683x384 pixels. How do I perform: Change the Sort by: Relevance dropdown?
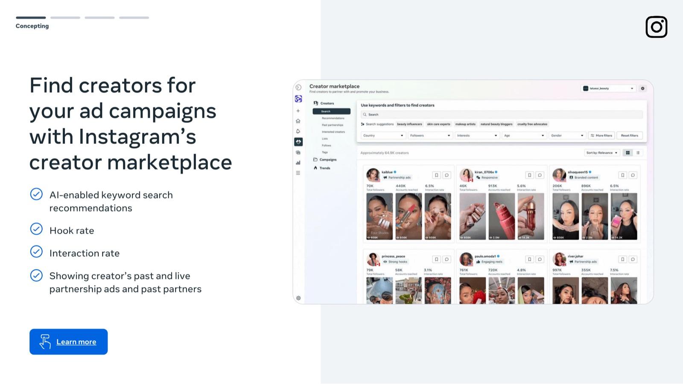tap(601, 153)
